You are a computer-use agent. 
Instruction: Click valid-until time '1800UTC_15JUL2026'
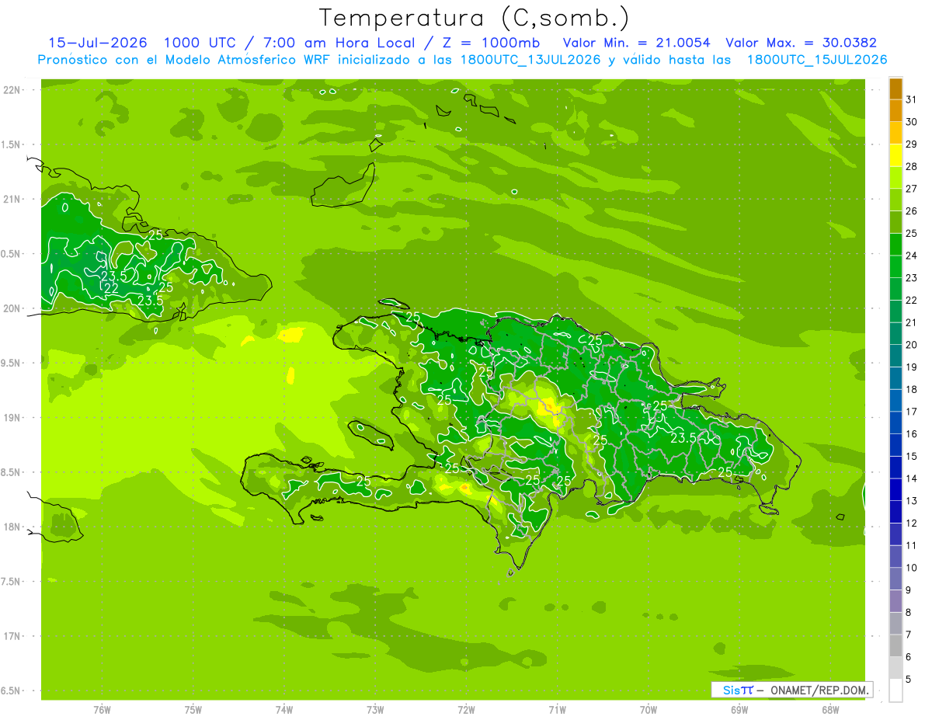(x=817, y=60)
